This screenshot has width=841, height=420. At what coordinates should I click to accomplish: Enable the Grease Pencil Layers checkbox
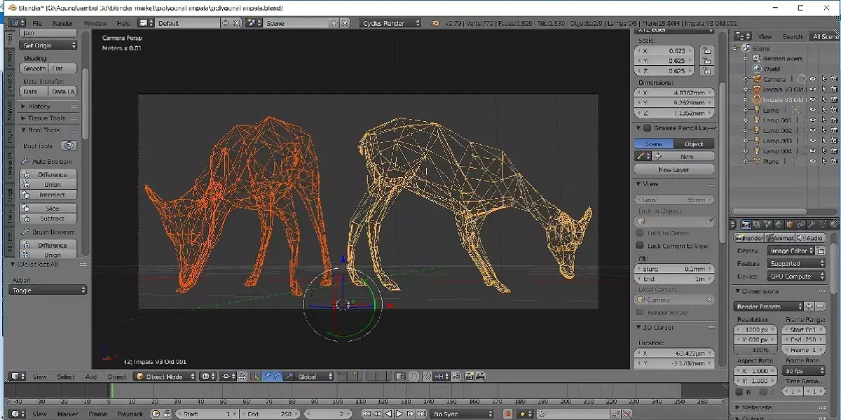(x=648, y=128)
